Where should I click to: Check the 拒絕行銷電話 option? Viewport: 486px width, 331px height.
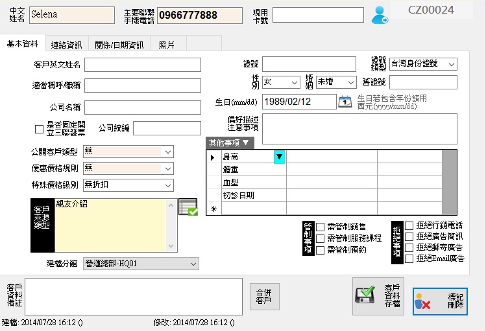pyautogui.click(x=409, y=225)
